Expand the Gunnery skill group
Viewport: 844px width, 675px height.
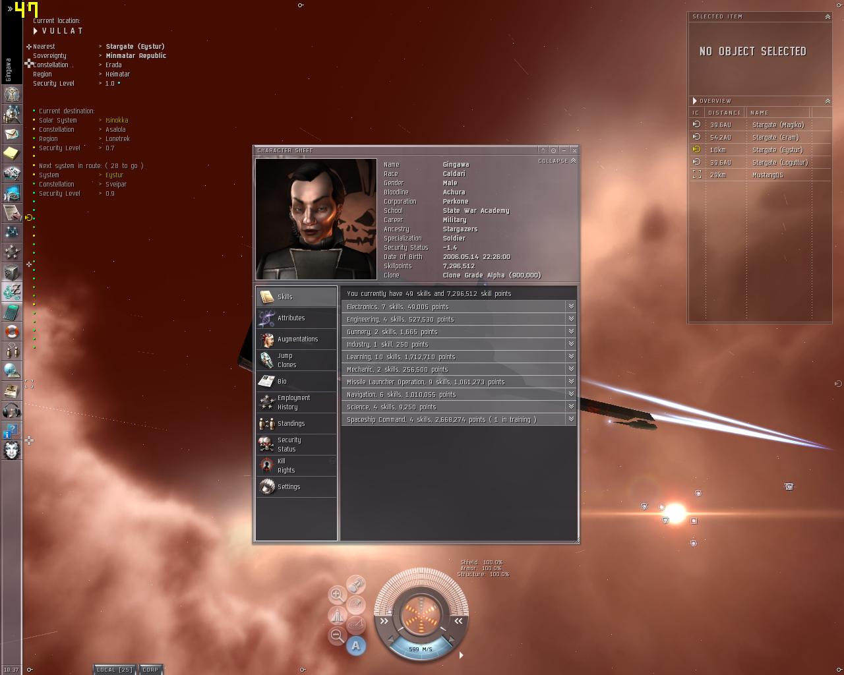click(571, 332)
